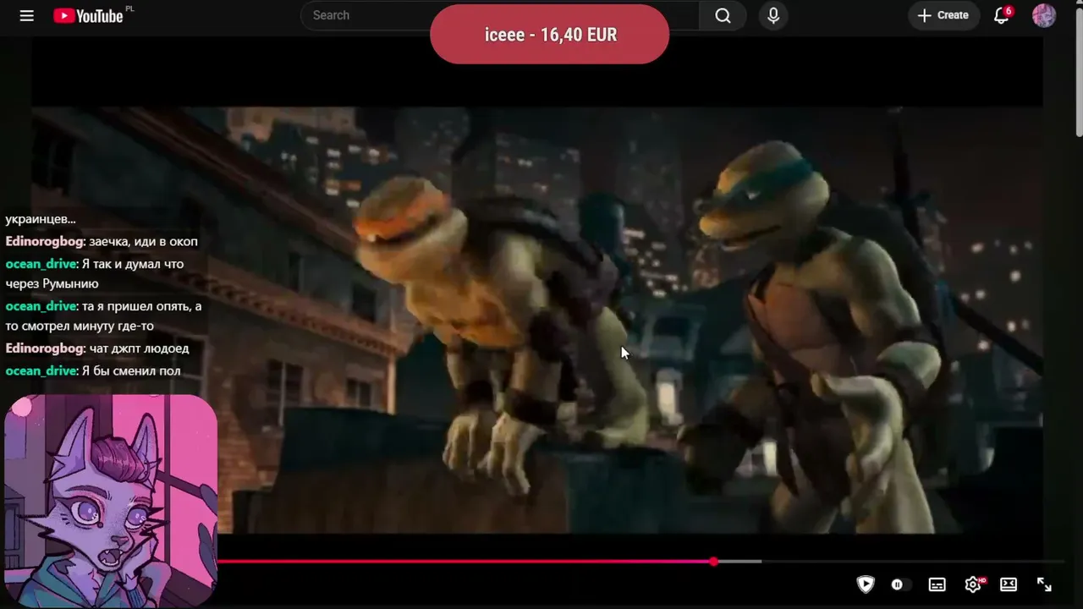Open the Create button menu
1083x609 pixels.
943,15
